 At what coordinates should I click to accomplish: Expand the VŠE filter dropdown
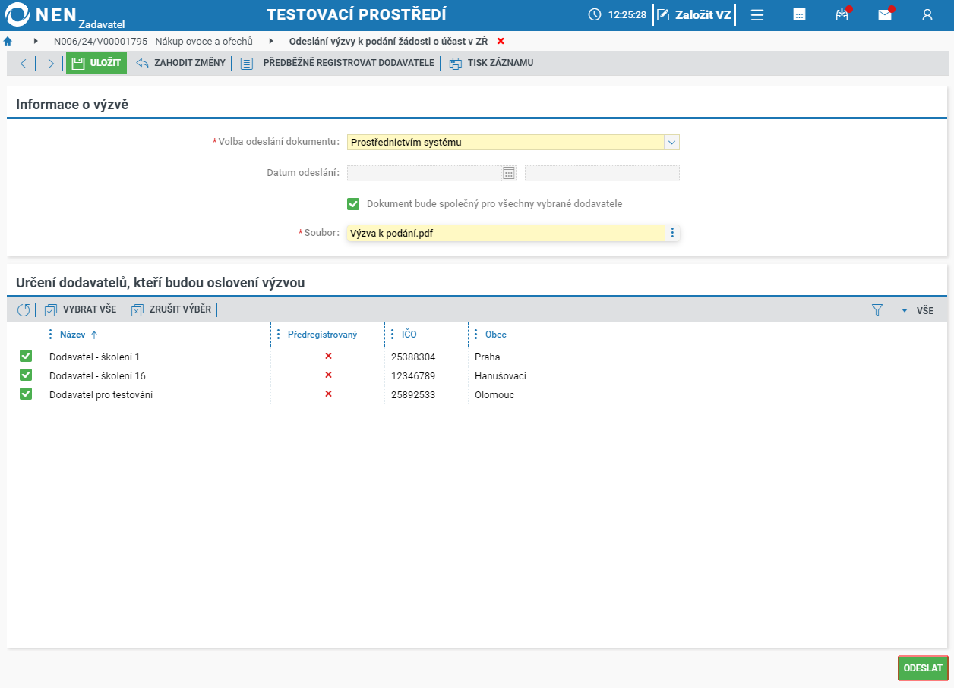click(917, 310)
